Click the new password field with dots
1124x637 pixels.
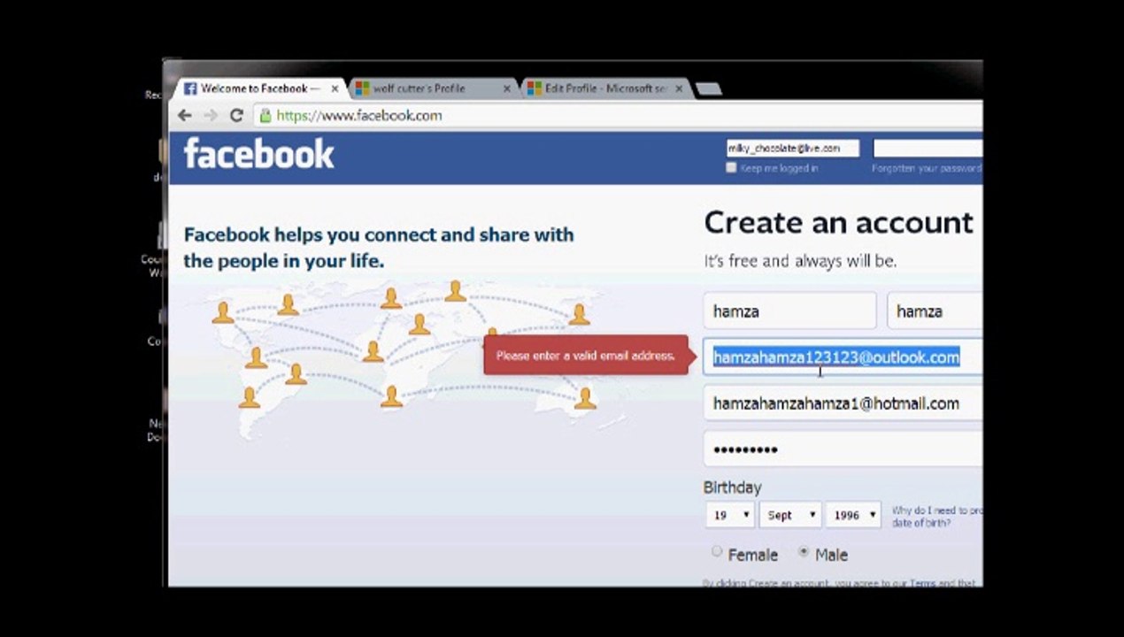(x=843, y=449)
